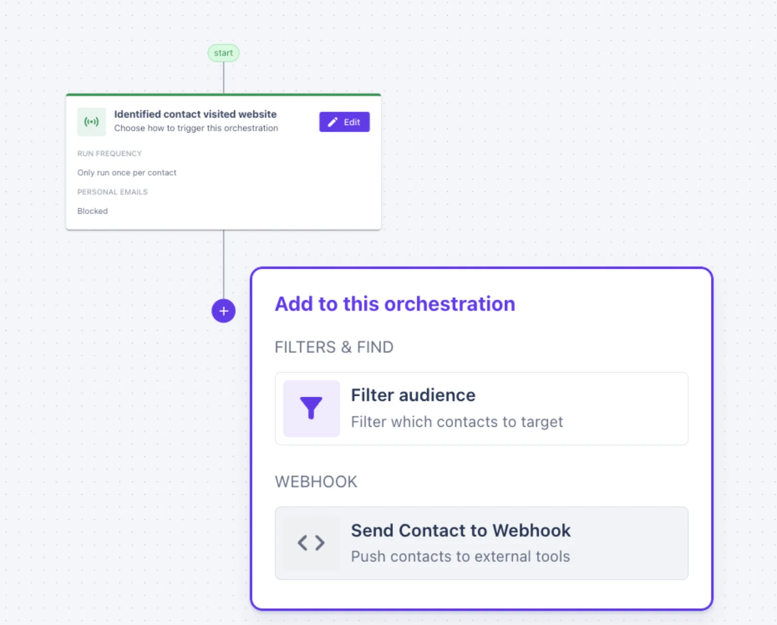Click the purple plus add-step button
777x625 pixels.
coord(223,311)
